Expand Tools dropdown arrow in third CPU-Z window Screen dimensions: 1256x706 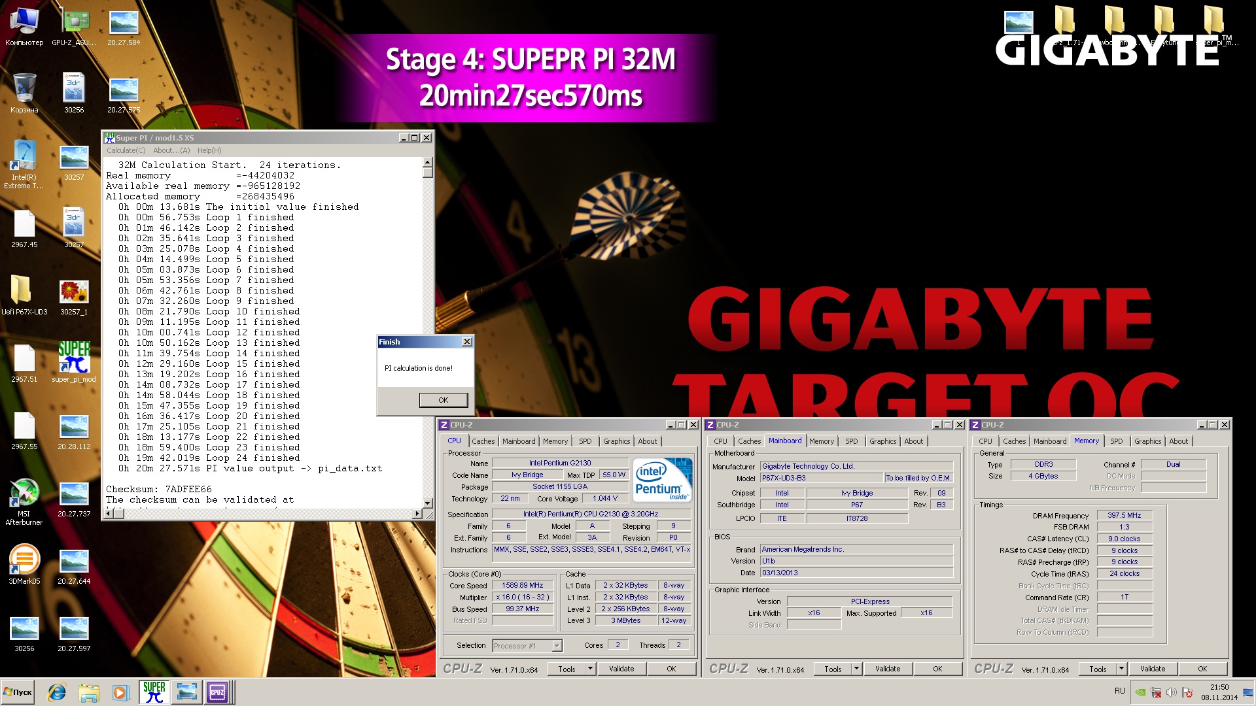pos(1121,669)
